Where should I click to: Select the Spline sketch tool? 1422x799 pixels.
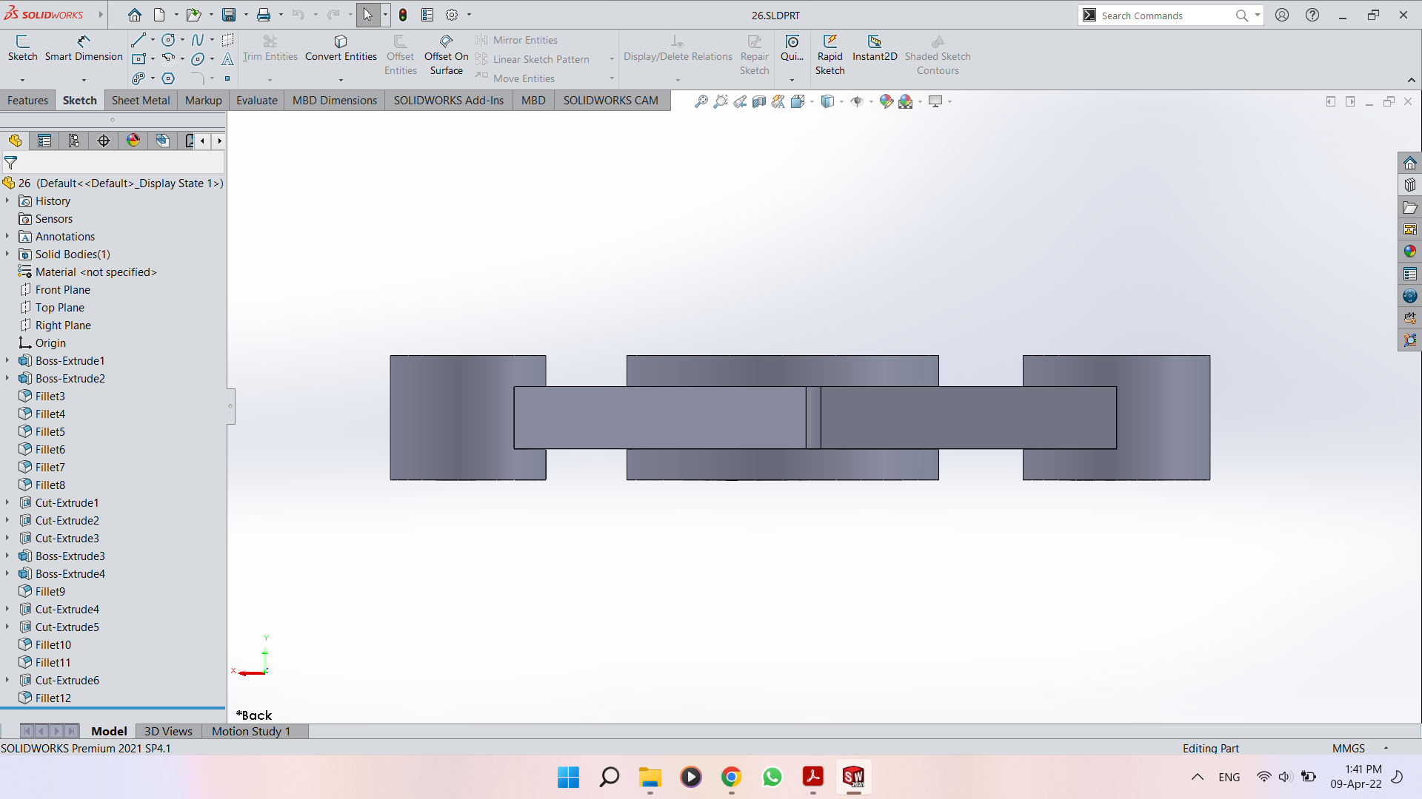[x=197, y=40]
